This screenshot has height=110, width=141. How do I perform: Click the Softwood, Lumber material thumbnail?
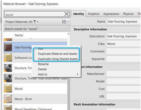pyautogui.click(x=8, y=58)
